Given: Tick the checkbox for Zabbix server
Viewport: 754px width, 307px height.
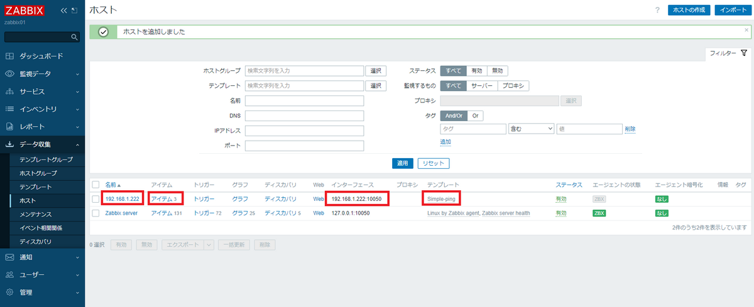Looking at the screenshot, I should pyautogui.click(x=96, y=213).
